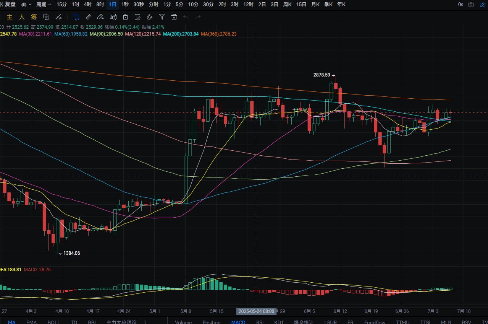Click the pencil drawing tool icon
Screen dimensions: 488x324
tap(100, 17)
